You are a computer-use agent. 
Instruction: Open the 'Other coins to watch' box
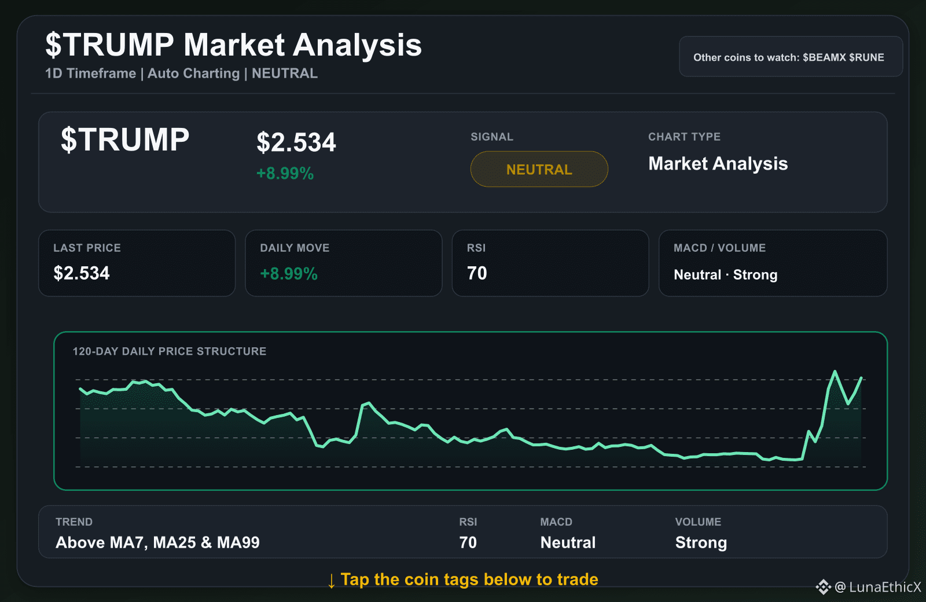tap(791, 57)
